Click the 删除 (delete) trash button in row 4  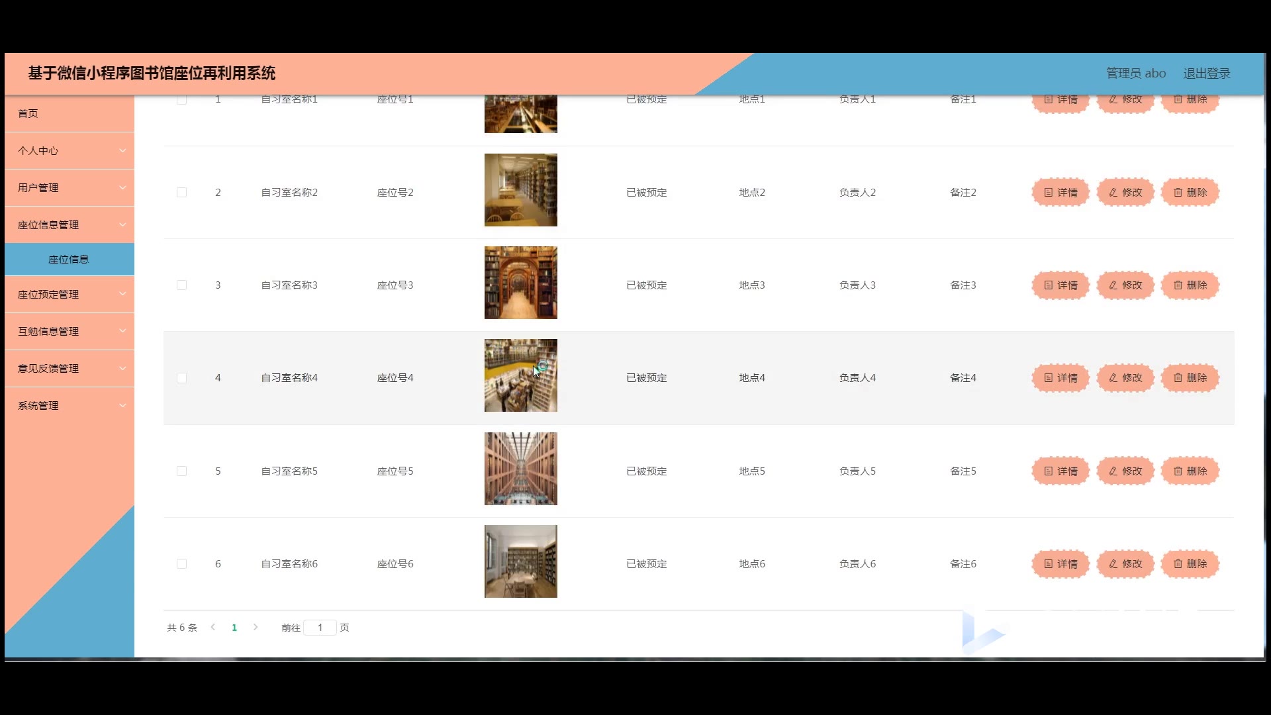coord(1190,378)
